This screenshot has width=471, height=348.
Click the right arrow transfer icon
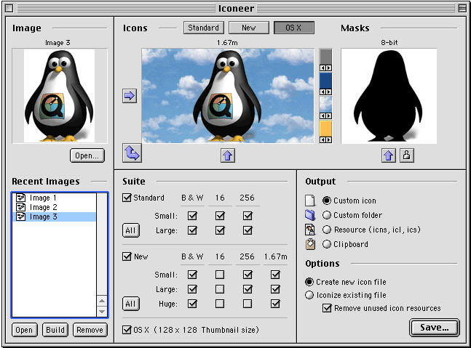[130, 96]
